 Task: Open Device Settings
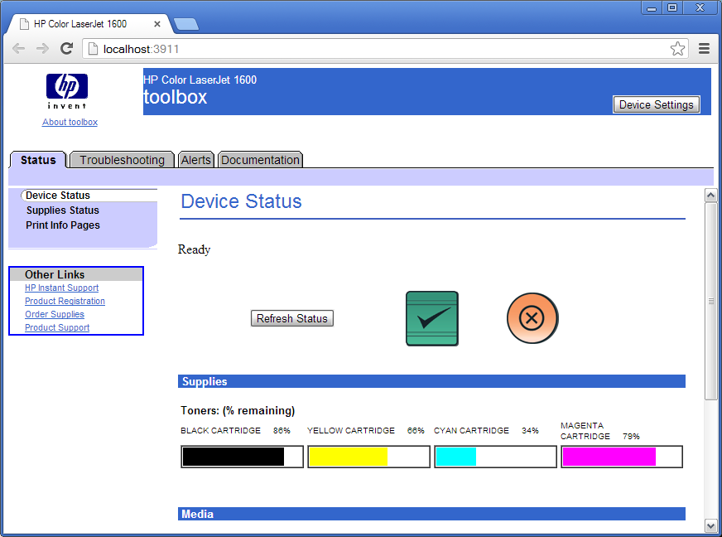click(656, 104)
